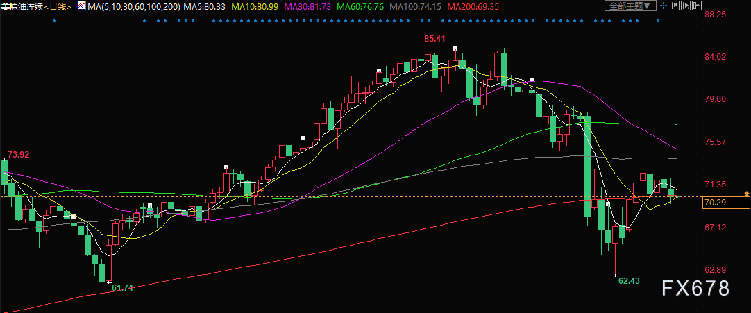Screen dimensions: 751x313
Task: Open MA(5,10,30,60,100,200) indicator parameters
Action: tap(134, 6)
